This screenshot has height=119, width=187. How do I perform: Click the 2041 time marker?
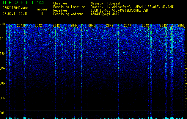click(21, 26)
